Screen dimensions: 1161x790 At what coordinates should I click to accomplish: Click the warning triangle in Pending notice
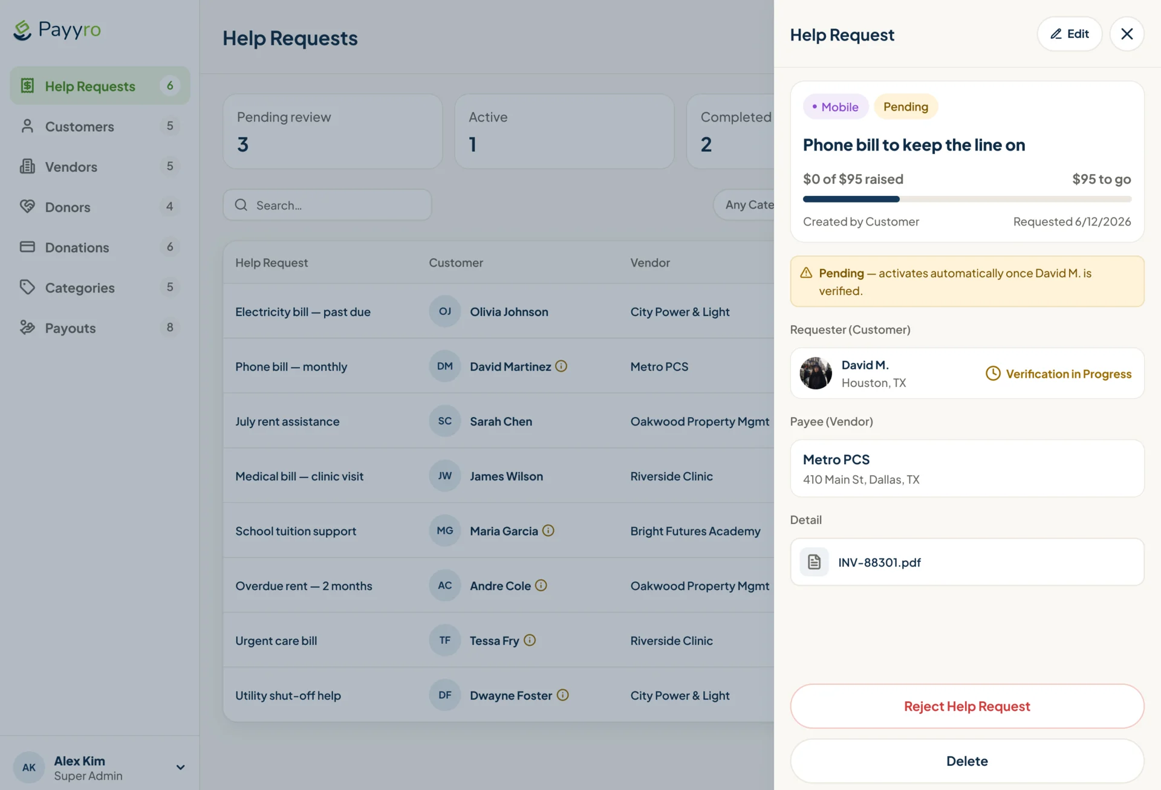coord(806,273)
